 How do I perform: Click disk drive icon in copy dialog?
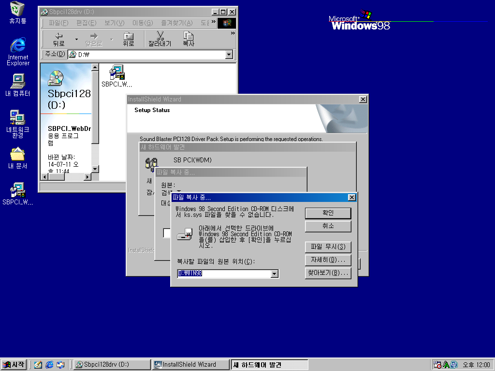[x=185, y=234]
